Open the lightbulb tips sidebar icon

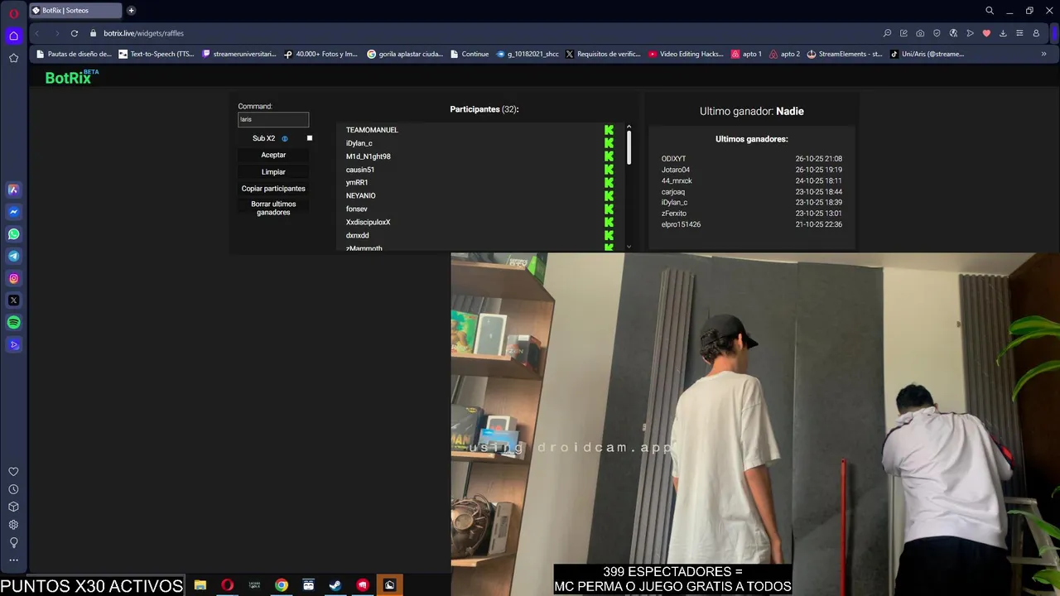[x=13, y=543]
